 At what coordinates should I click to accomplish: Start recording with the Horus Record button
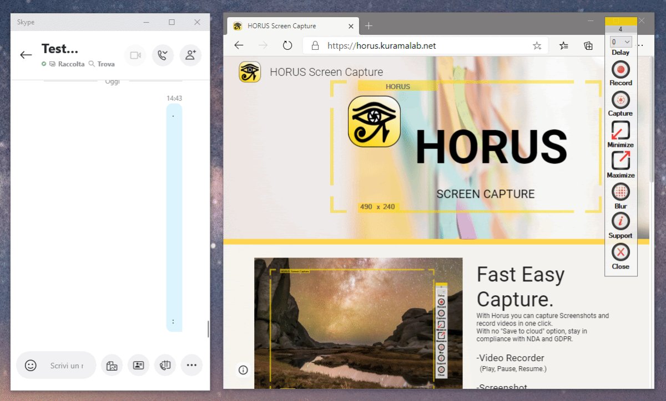point(620,70)
